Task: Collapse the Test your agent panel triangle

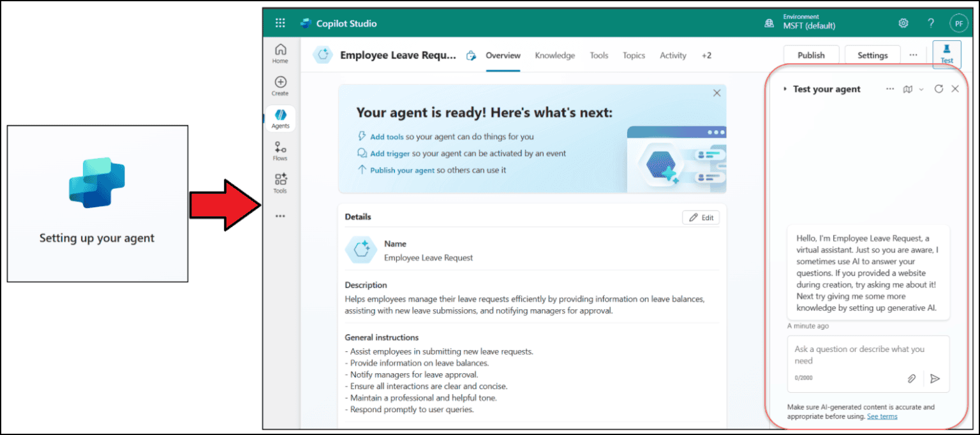Action: 785,89
